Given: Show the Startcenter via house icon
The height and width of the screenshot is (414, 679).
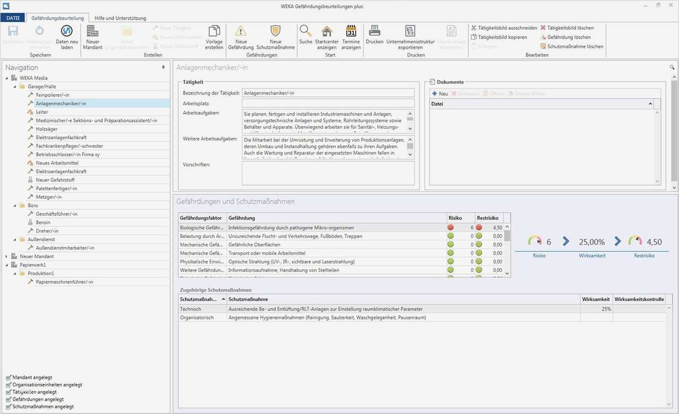Looking at the screenshot, I should point(327,31).
